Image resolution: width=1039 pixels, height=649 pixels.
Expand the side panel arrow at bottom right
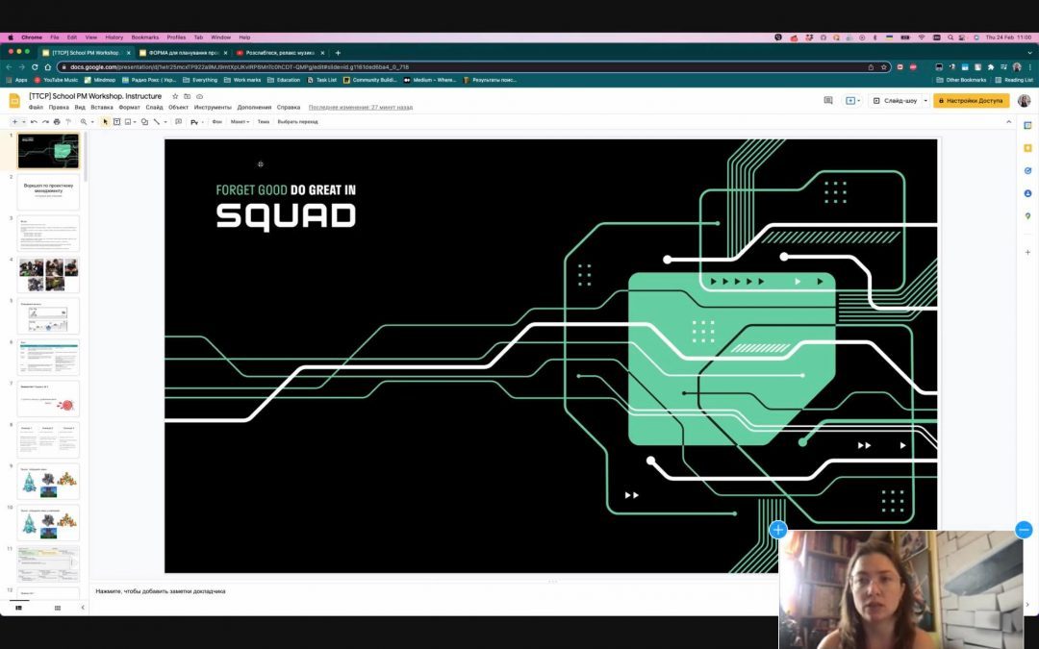[1027, 604]
